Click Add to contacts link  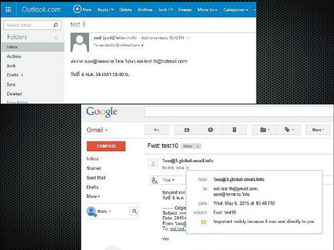point(155,38)
